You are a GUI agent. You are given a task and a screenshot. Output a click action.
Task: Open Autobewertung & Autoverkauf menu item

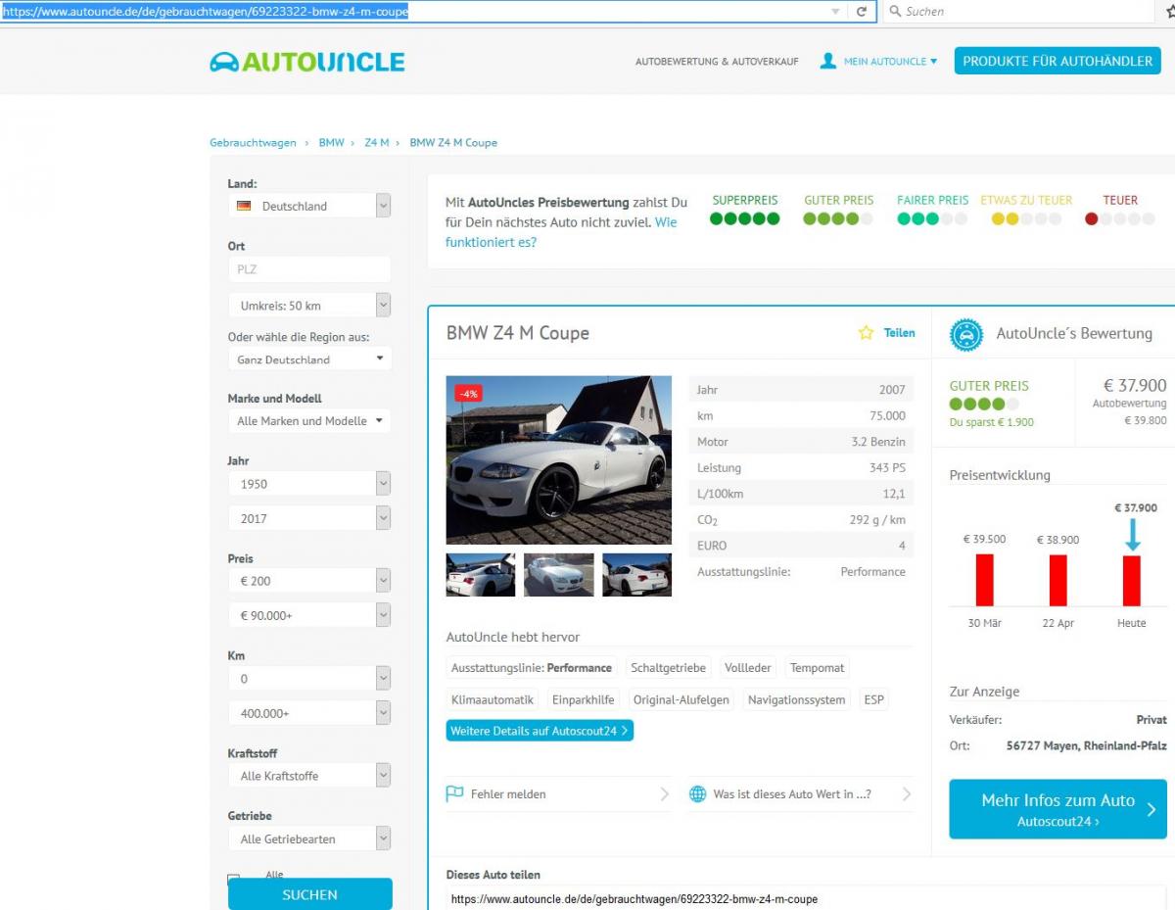(x=717, y=62)
